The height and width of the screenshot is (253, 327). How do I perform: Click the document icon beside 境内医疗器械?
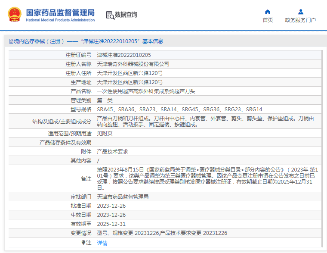pos(11,41)
